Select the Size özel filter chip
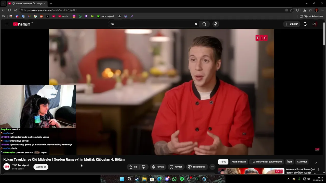The width and height of the screenshot is (326, 183). 302,162
